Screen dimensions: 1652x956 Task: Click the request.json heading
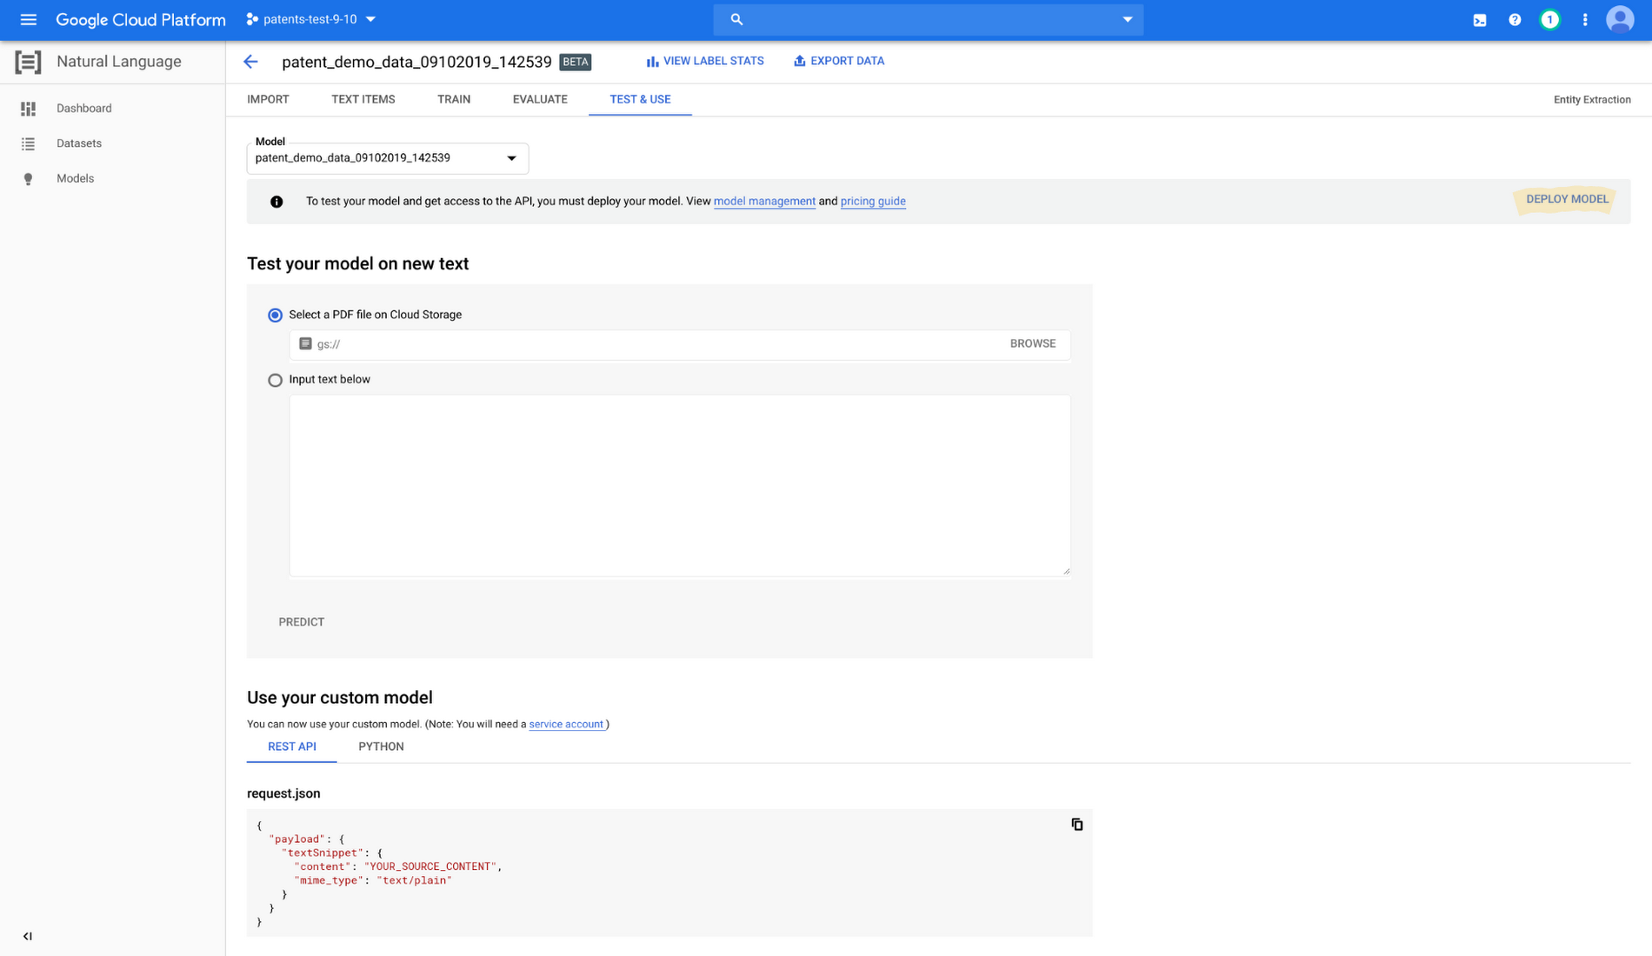[x=283, y=793]
